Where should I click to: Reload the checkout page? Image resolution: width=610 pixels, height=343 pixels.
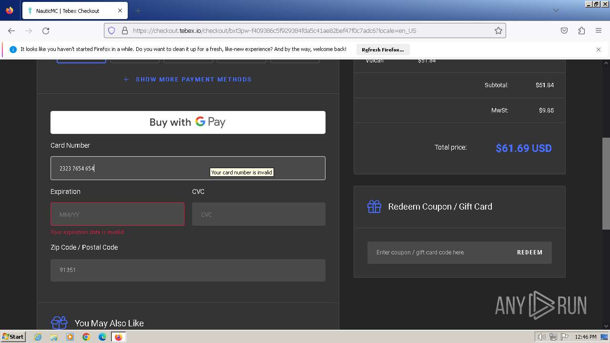(x=46, y=30)
